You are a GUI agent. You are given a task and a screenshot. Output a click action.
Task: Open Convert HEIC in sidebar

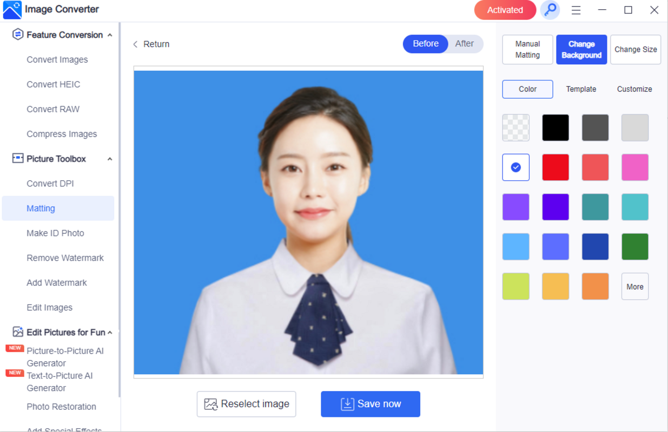coord(54,85)
